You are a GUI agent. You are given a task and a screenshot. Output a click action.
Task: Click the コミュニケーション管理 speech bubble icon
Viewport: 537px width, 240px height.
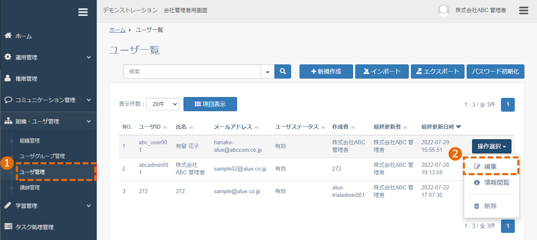coord(8,100)
